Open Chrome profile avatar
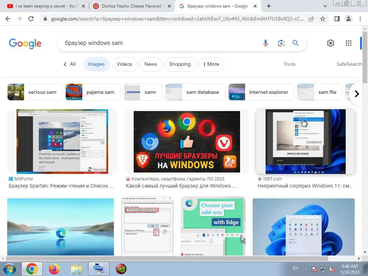 pyautogui.click(x=349, y=19)
